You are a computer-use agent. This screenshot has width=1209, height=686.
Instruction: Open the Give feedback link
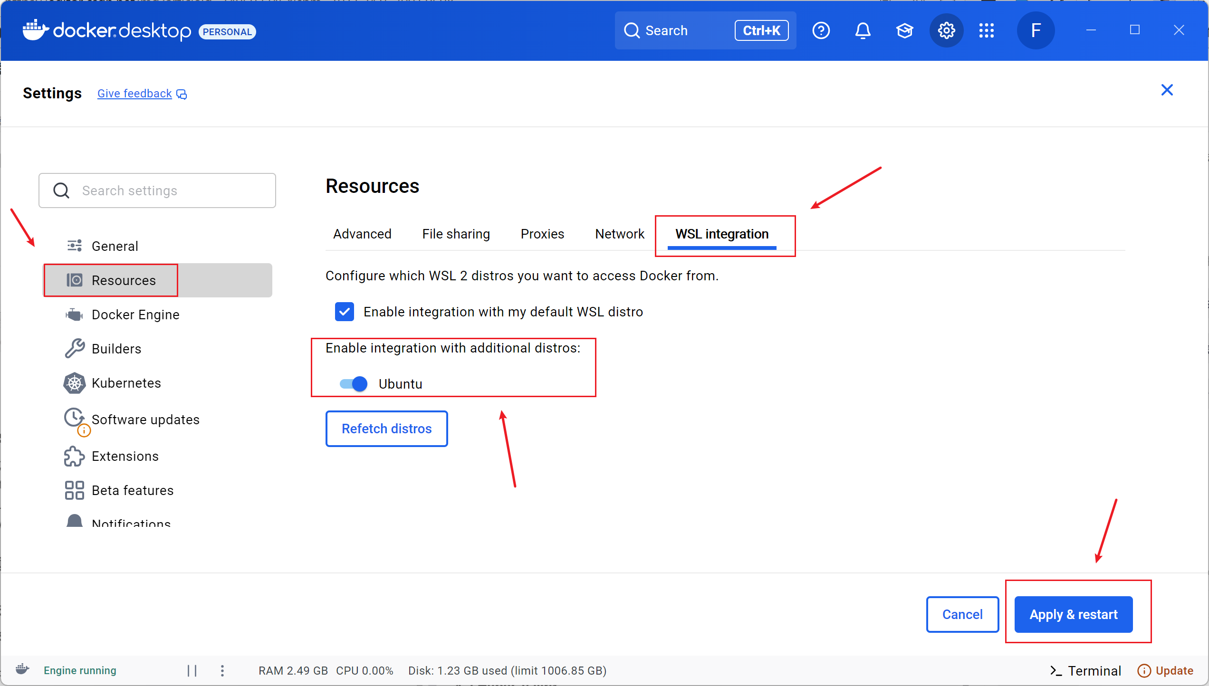tap(134, 94)
